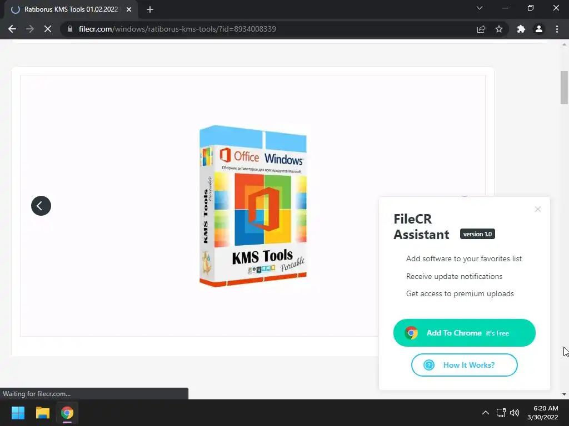Minimize the Chrome window
The height and width of the screenshot is (426, 569).
pos(505,8)
